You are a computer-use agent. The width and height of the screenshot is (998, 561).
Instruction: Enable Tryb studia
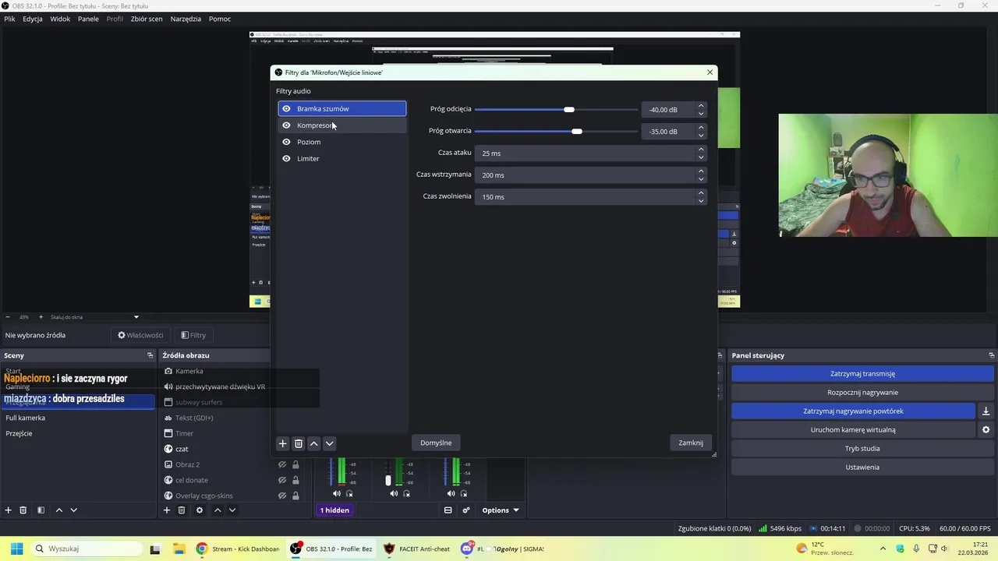click(862, 449)
